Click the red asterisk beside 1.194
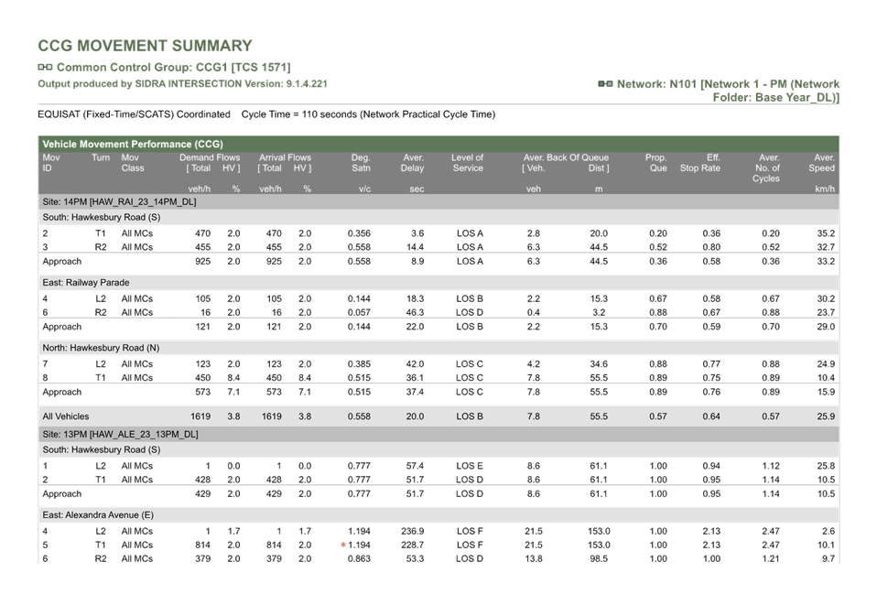 (343, 546)
